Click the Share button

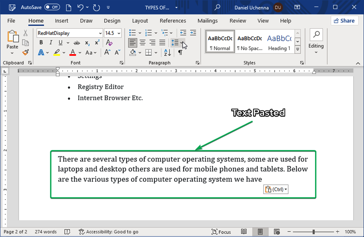click(x=344, y=20)
